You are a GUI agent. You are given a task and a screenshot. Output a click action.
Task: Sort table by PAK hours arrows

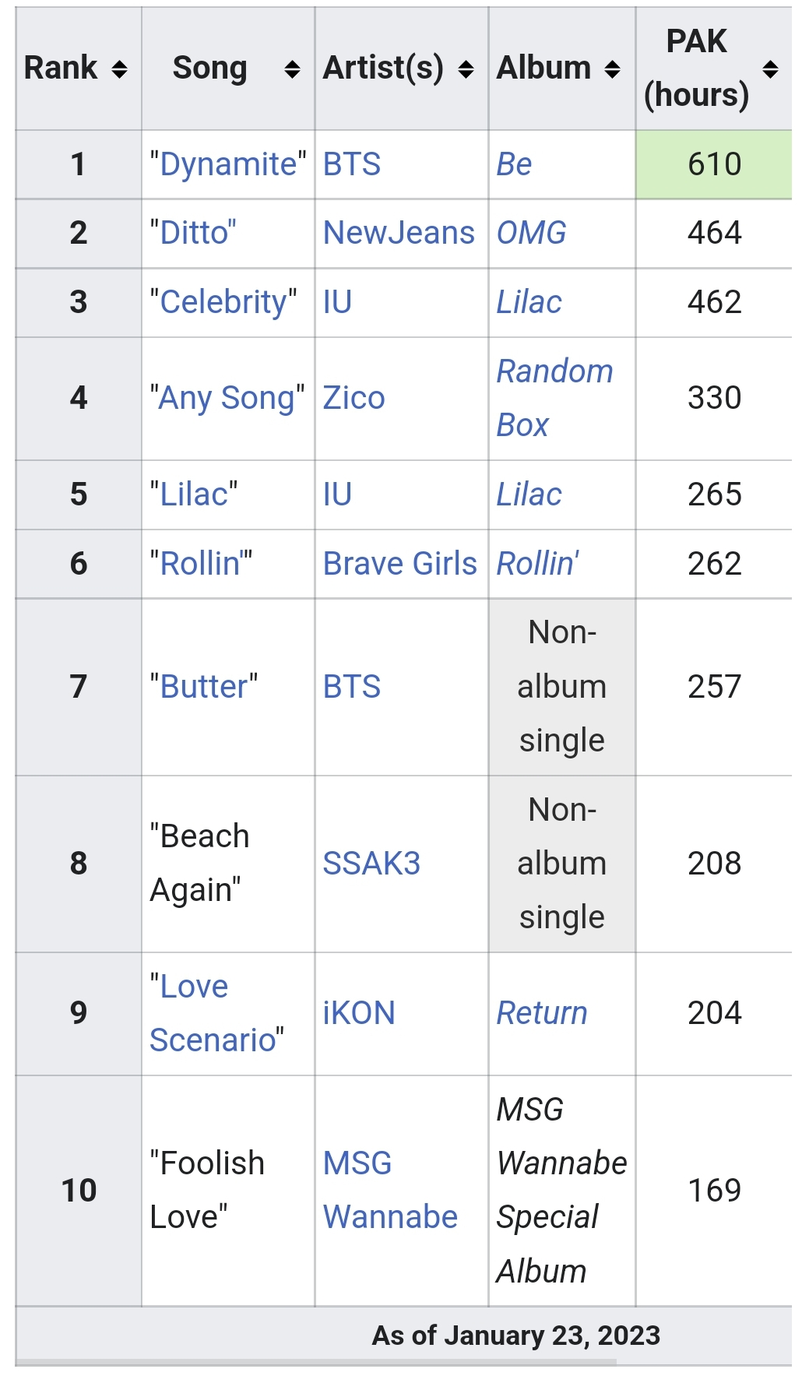coord(770,69)
